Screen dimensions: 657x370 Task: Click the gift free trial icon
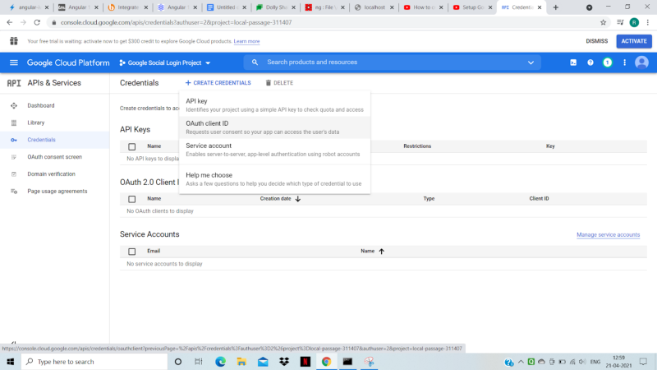click(x=14, y=41)
